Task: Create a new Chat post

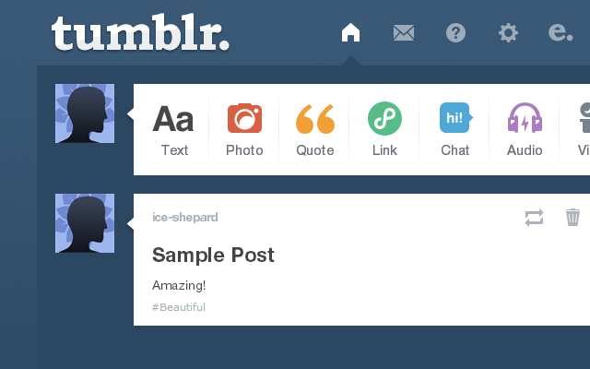Action: click(455, 129)
